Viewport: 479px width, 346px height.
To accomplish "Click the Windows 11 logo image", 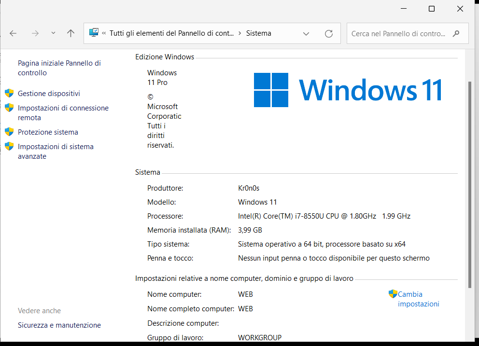I will click(x=347, y=90).
